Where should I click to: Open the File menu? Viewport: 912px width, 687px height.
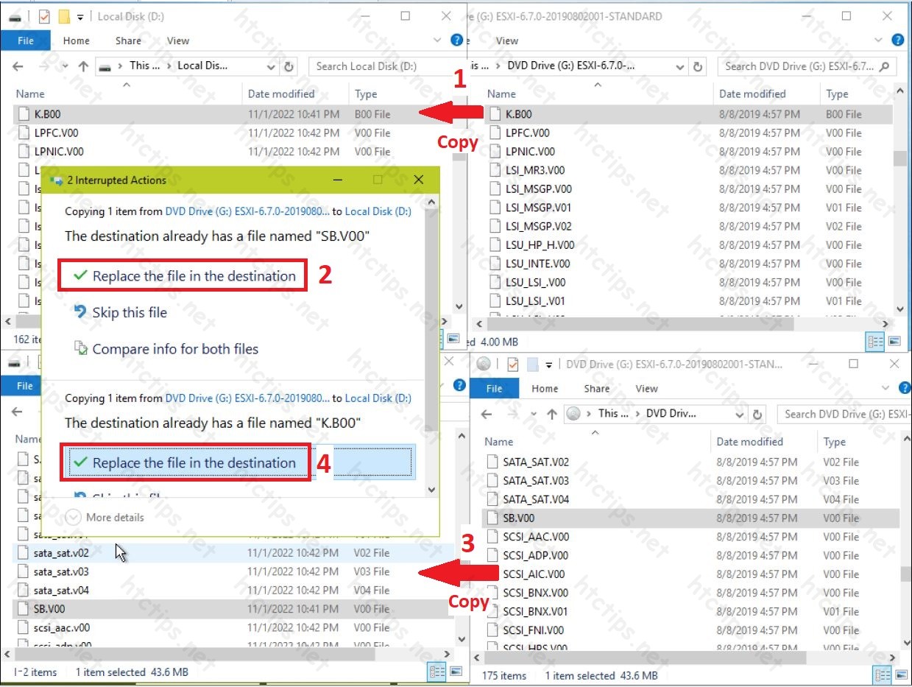click(26, 40)
